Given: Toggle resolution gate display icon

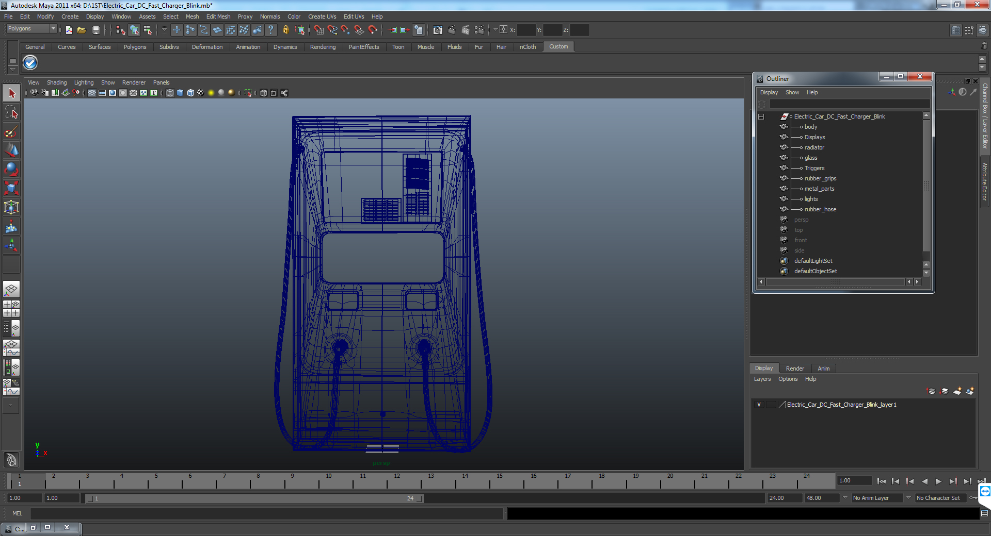Looking at the screenshot, I should (x=113, y=93).
